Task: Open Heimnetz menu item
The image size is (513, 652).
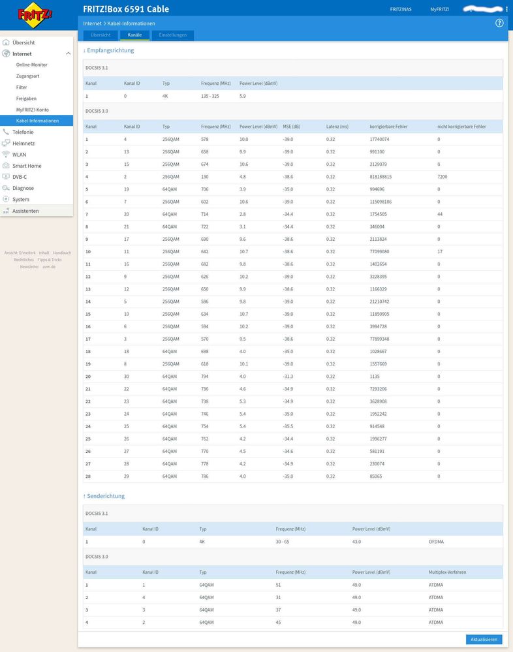Action: click(x=23, y=143)
